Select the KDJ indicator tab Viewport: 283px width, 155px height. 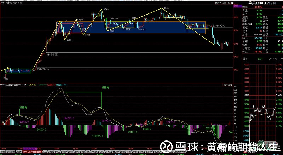(45, 151)
